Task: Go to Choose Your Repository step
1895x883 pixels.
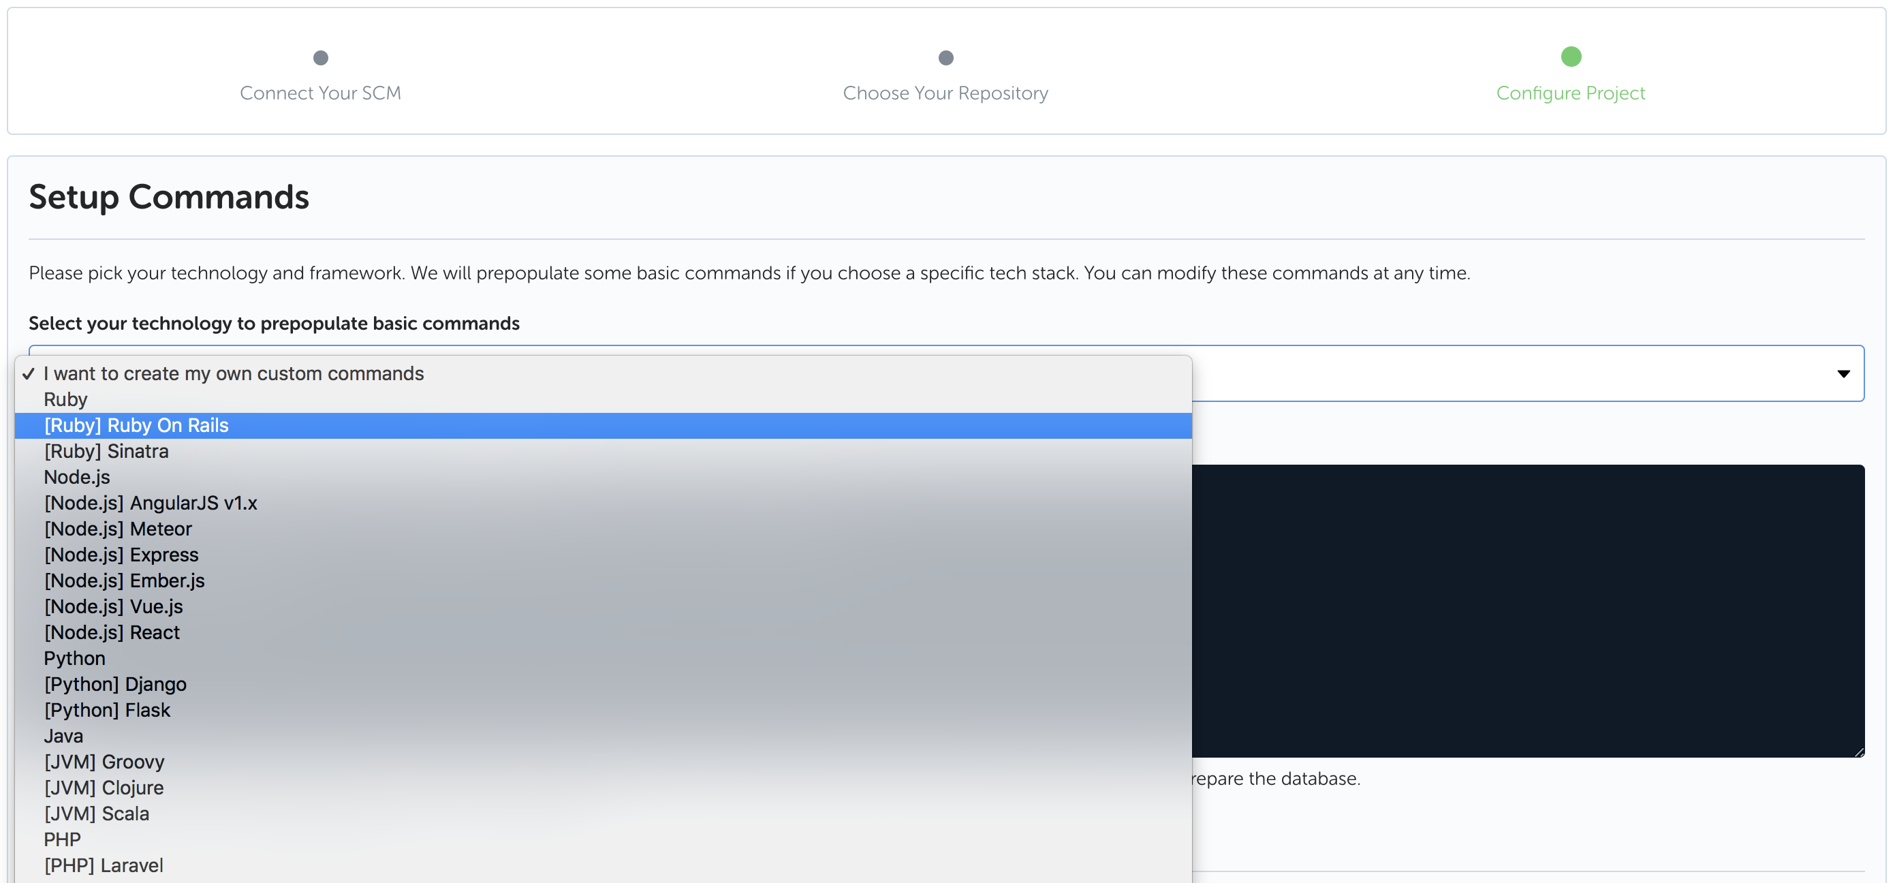Action: [945, 93]
